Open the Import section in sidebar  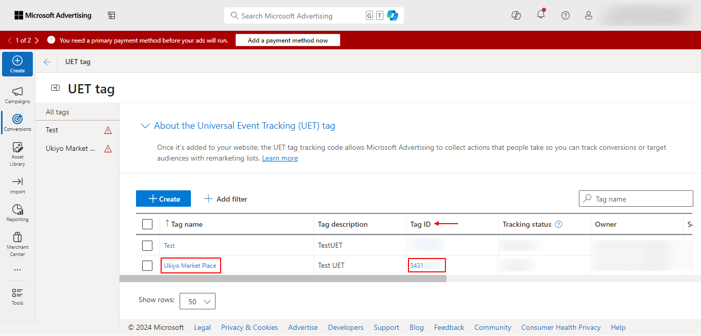(x=17, y=185)
